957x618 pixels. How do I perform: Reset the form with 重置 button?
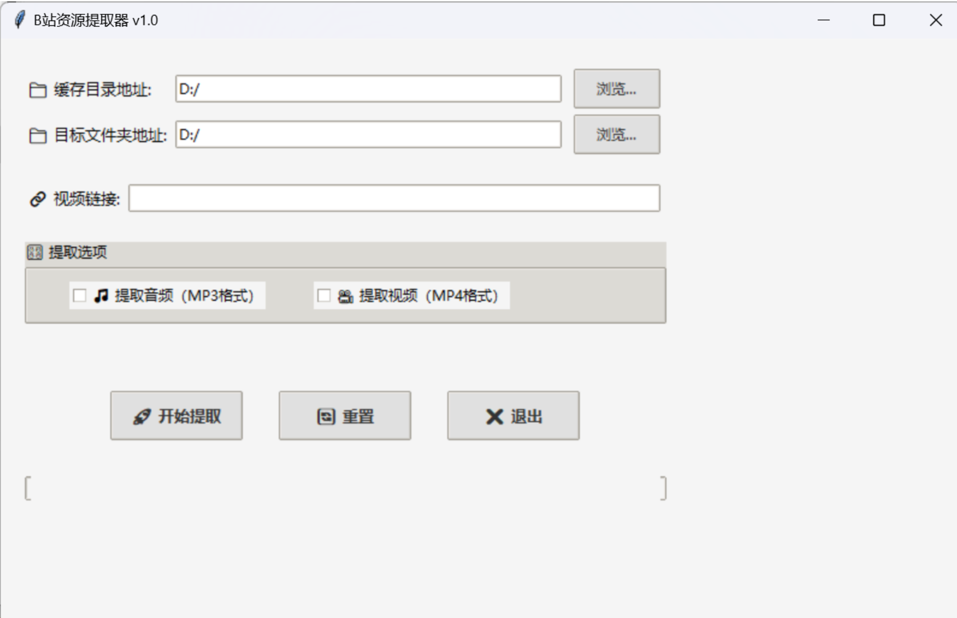pyautogui.click(x=345, y=416)
